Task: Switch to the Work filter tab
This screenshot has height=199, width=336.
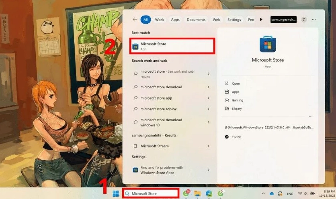Action: click(160, 20)
